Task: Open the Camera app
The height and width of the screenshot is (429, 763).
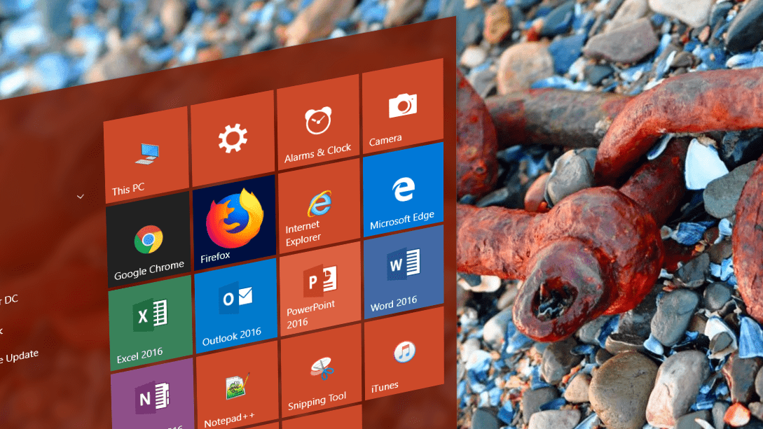Action: click(402, 108)
